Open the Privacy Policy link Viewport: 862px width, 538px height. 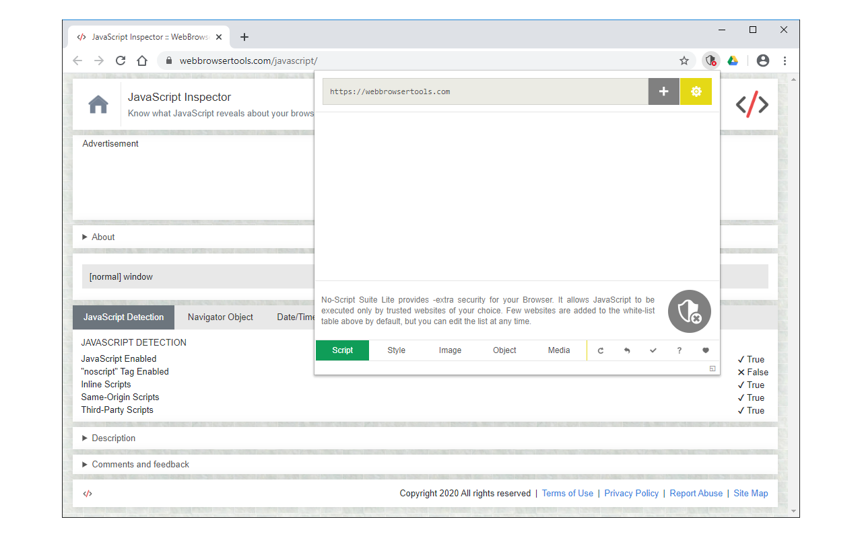631,493
